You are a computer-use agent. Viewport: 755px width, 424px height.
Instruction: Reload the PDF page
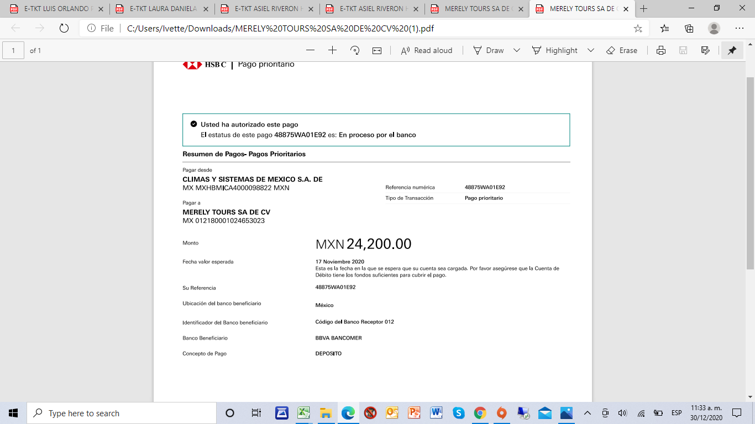click(64, 28)
